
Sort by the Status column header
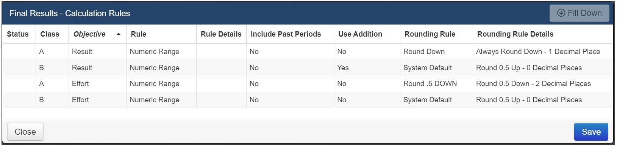point(18,34)
